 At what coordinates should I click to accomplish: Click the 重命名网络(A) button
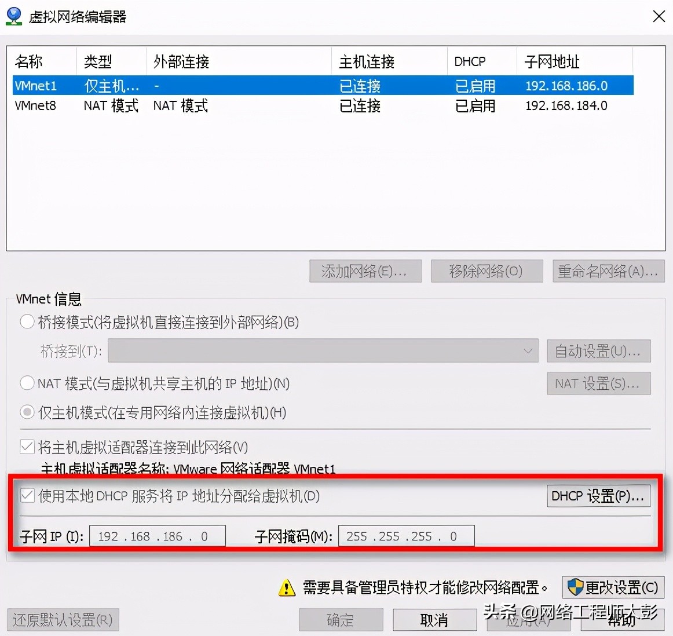[608, 271]
